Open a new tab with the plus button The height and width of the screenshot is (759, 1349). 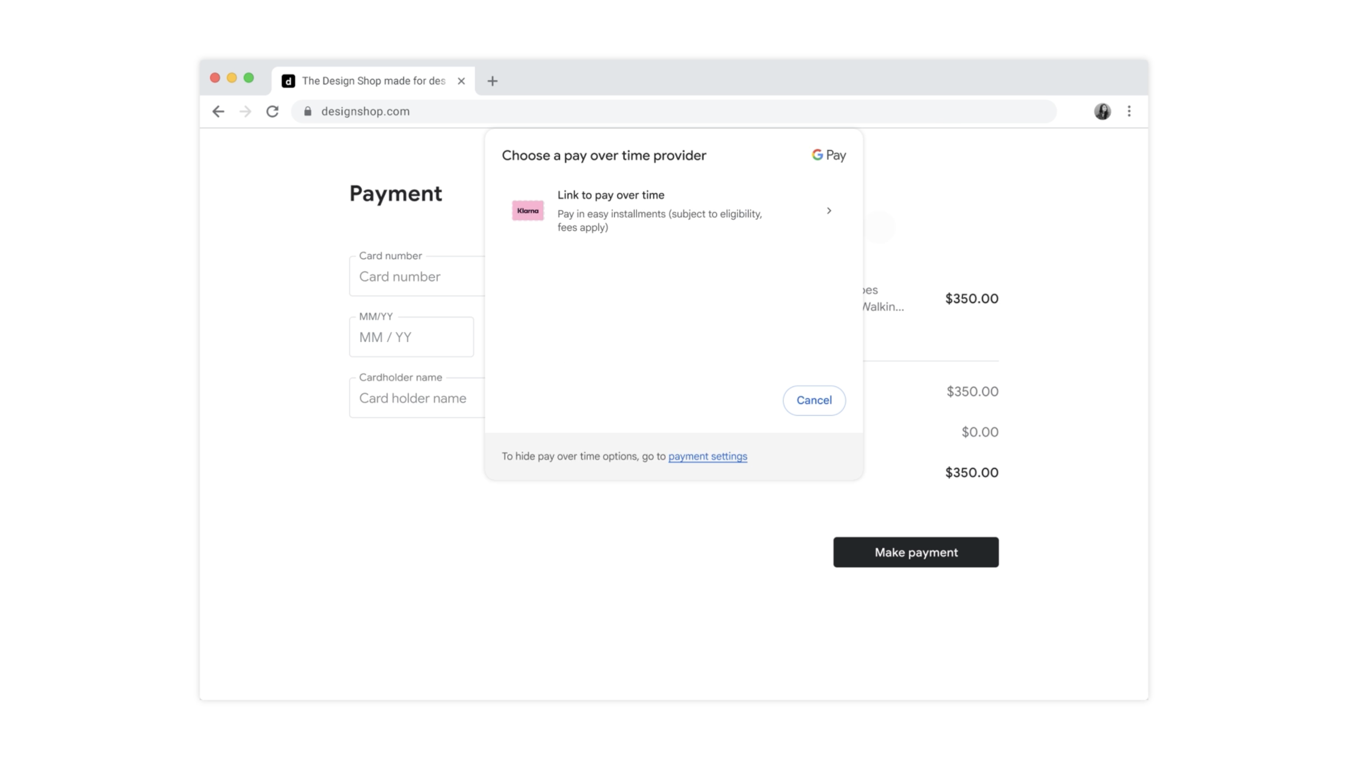[492, 81]
